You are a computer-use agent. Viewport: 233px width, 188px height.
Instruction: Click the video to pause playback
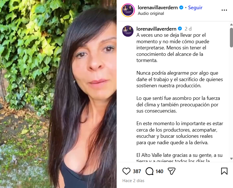tap(58, 94)
